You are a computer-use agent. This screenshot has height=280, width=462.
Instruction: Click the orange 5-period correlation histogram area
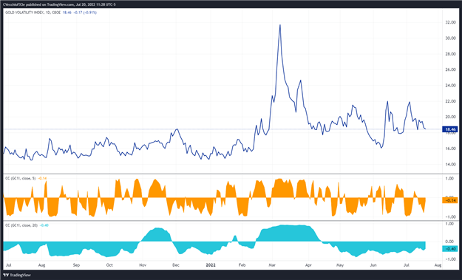pos(215,198)
